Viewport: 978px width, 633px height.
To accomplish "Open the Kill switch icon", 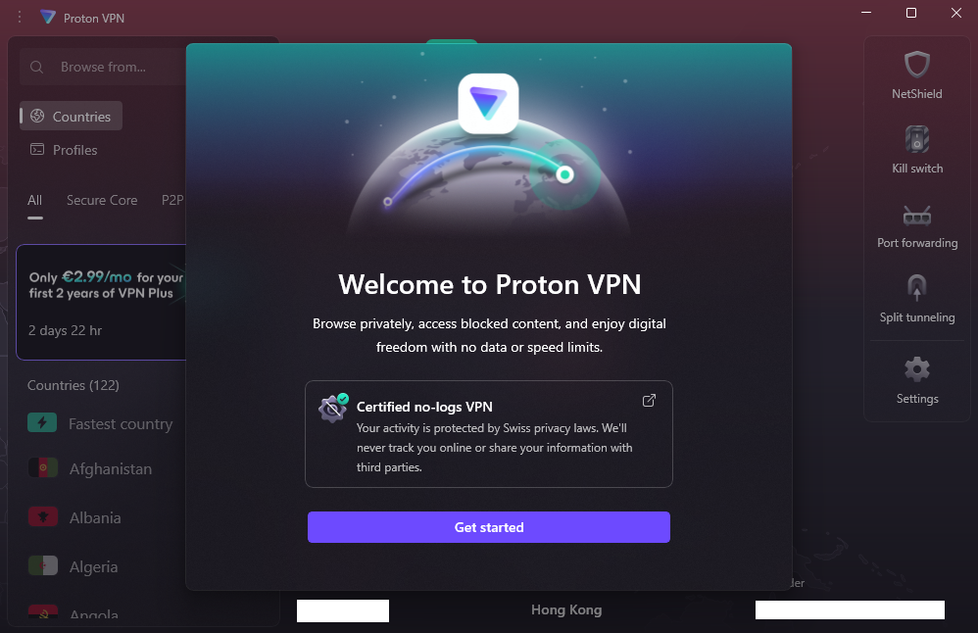I will pyautogui.click(x=917, y=139).
